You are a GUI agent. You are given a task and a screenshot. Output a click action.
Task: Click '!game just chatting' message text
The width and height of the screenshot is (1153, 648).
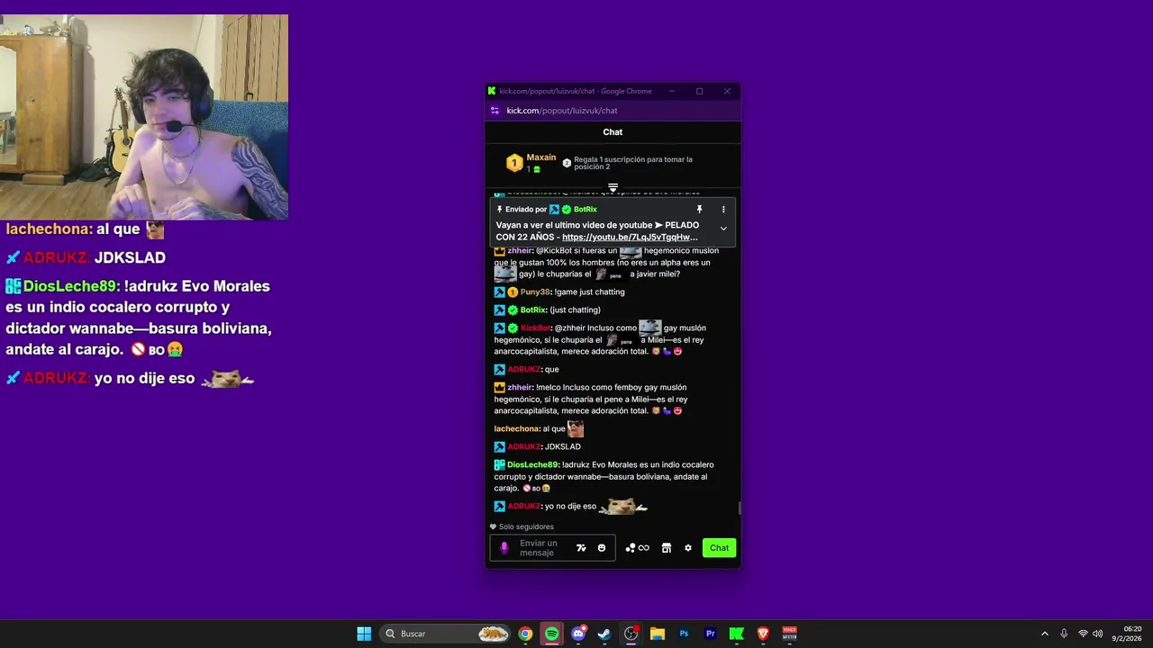tap(590, 292)
